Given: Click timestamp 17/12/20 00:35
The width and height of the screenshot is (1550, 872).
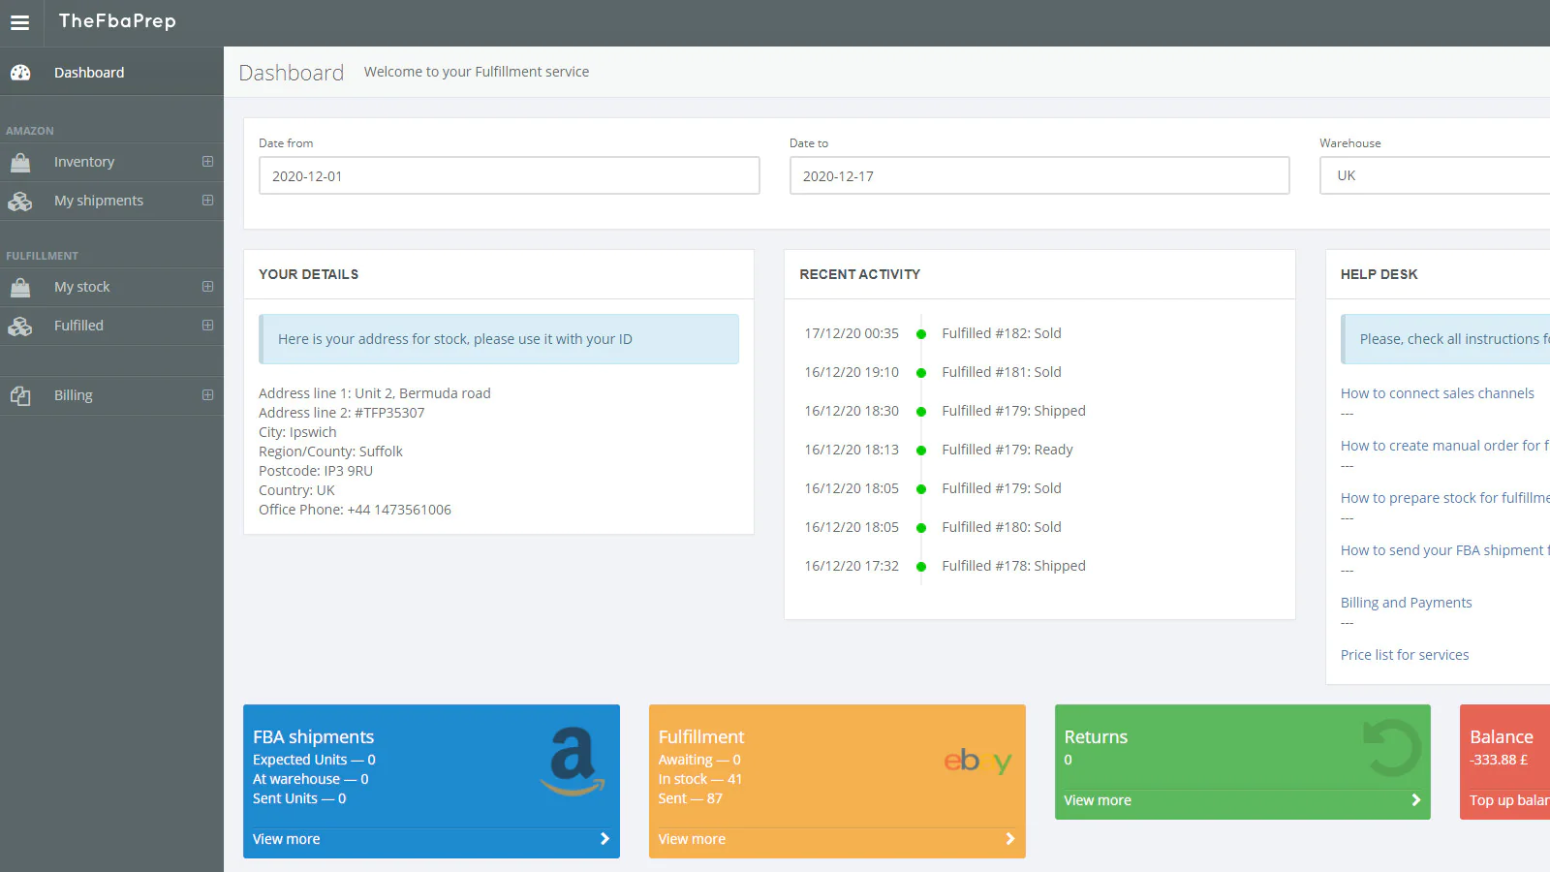Looking at the screenshot, I should pyautogui.click(x=852, y=333).
